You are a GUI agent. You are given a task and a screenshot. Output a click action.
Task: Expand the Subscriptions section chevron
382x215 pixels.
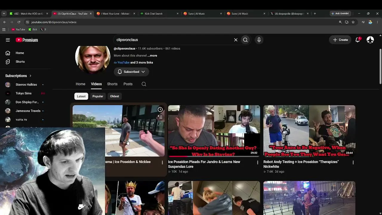30,76
